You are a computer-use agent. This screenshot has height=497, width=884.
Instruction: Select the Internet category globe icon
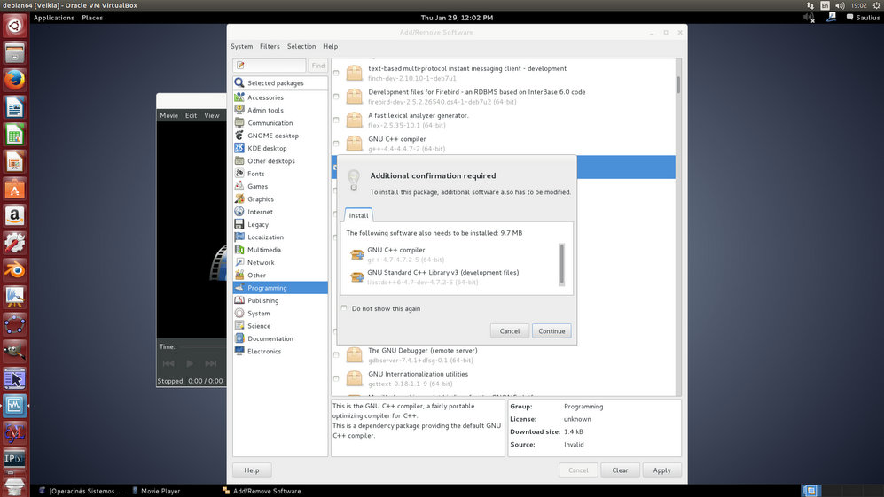tap(239, 212)
